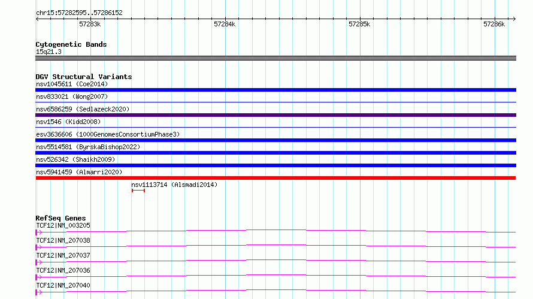Open variant label nsv1045611 (Coe2014)

pos(72,84)
